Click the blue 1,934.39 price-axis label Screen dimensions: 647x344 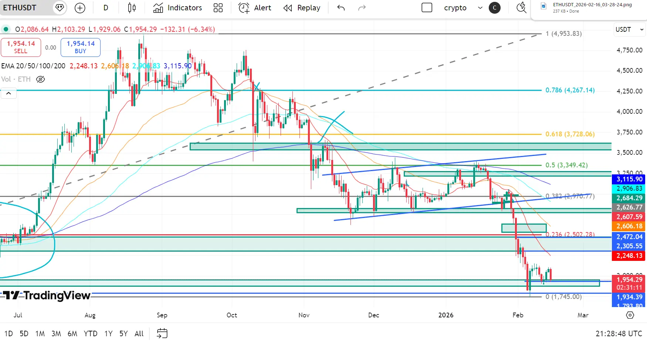(x=629, y=297)
